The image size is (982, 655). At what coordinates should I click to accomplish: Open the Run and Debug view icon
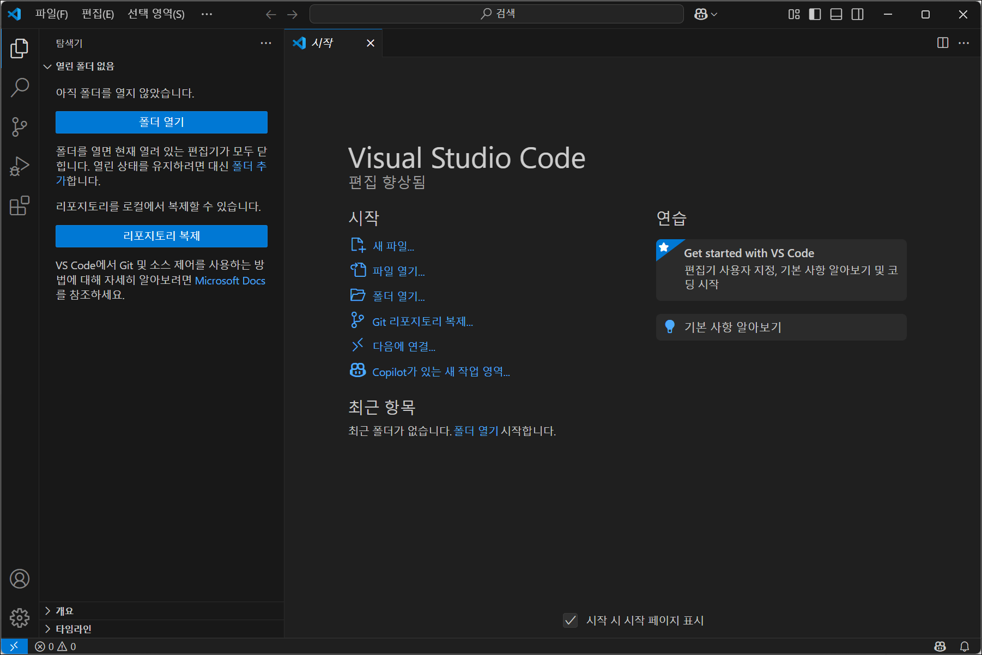[x=20, y=166]
